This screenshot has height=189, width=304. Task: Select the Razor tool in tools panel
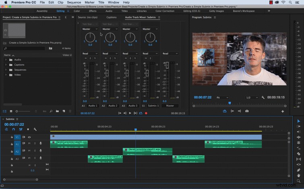click(x=299, y=154)
